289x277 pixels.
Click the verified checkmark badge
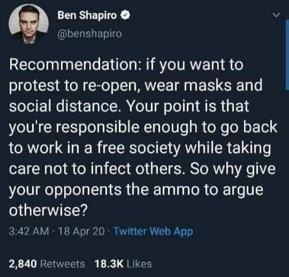[x=125, y=16]
